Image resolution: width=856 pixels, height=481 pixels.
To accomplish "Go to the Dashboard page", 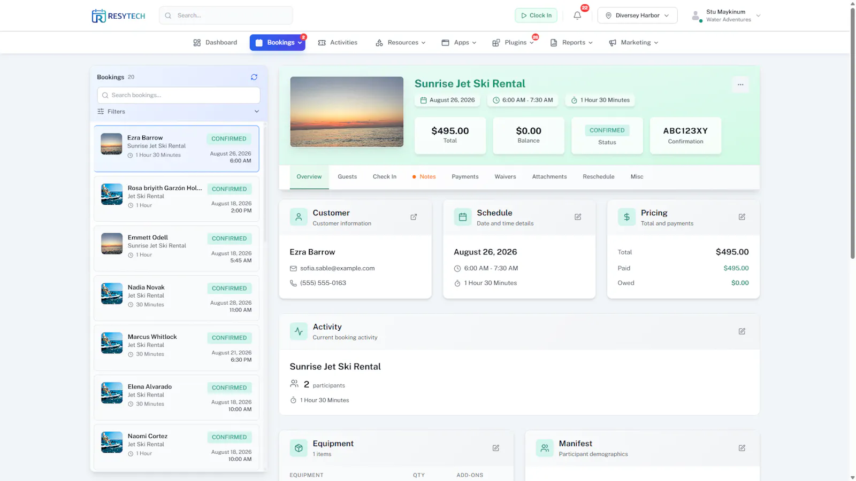I will 215,43.
